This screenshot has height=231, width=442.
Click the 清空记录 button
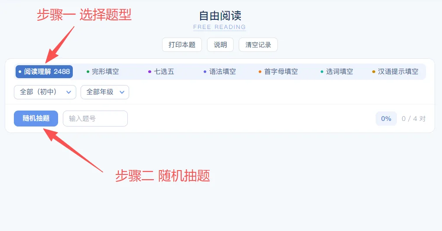pyautogui.click(x=258, y=44)
